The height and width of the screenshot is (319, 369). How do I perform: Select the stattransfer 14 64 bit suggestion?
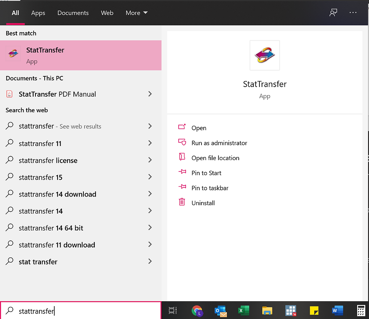point(81,228)
